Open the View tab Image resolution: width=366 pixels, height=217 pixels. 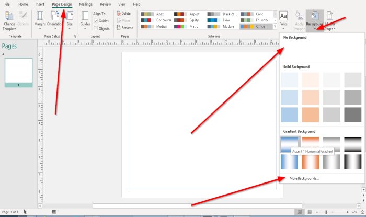click(122, 4)
